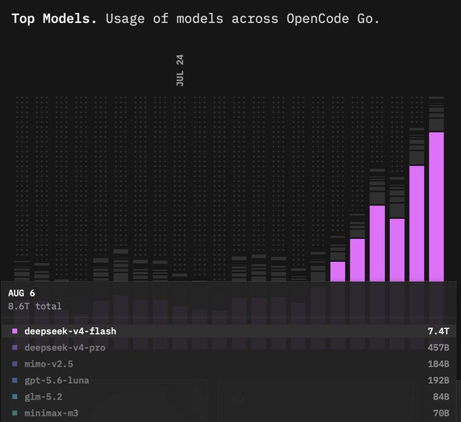
Task: Select the mimo-v2.5 legend label
Action: (x=49, y=364)
